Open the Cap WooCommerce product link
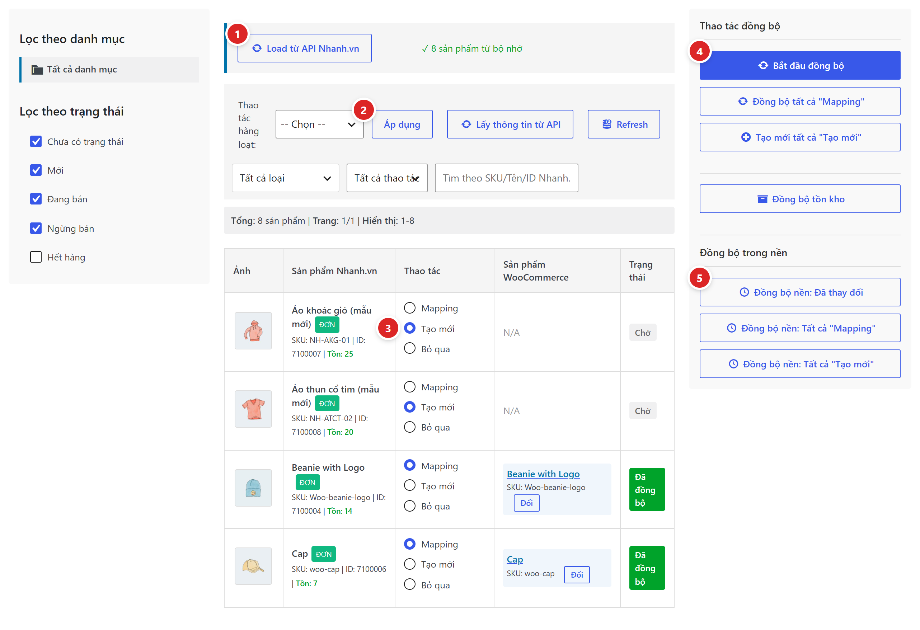The image size is (920, 630). pyautogui.click(x=515, y=559)
